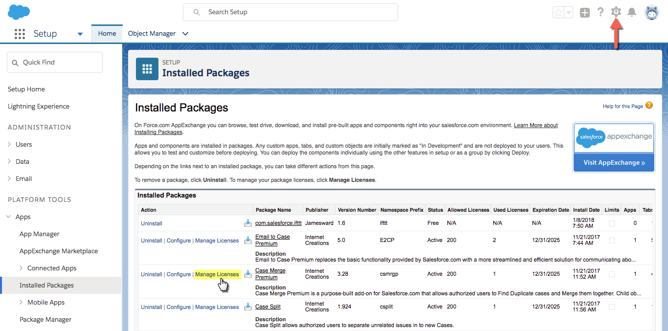Open the user profile avatar
This screenshot has height=331, width=668.
[x=652, y=13]
